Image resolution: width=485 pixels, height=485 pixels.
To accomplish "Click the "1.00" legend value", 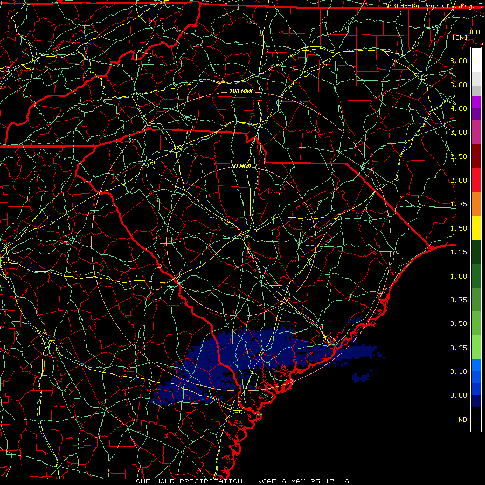I will [x=459, y=276].
